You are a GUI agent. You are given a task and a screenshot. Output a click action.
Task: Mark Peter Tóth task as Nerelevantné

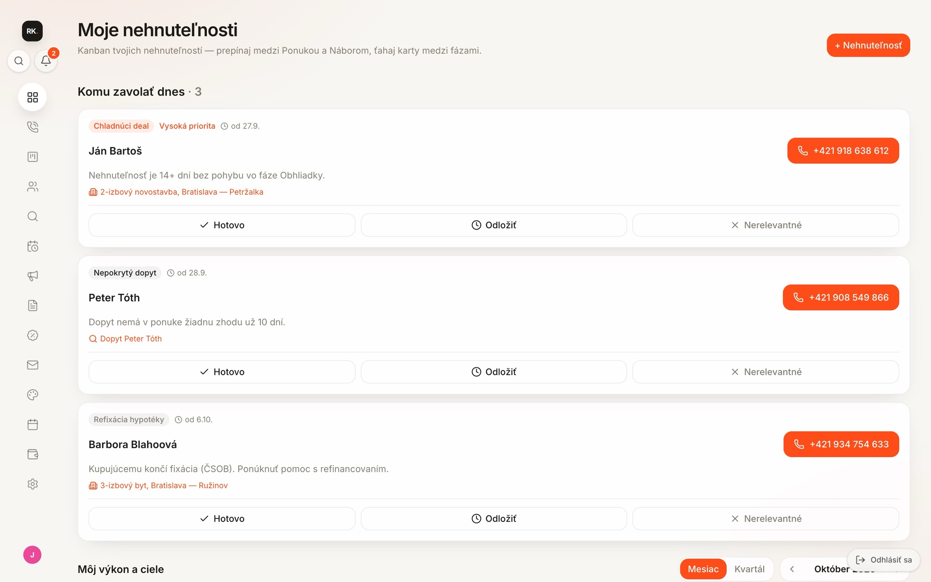pyautogui.click(x=766, y=372)
